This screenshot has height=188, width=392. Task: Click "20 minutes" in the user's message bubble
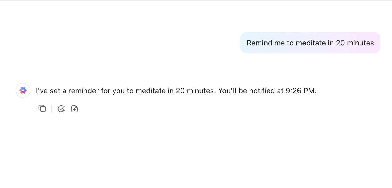[x=355, y=43]
